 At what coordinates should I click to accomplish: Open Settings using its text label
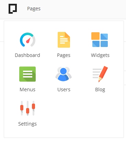coord(27,124)
